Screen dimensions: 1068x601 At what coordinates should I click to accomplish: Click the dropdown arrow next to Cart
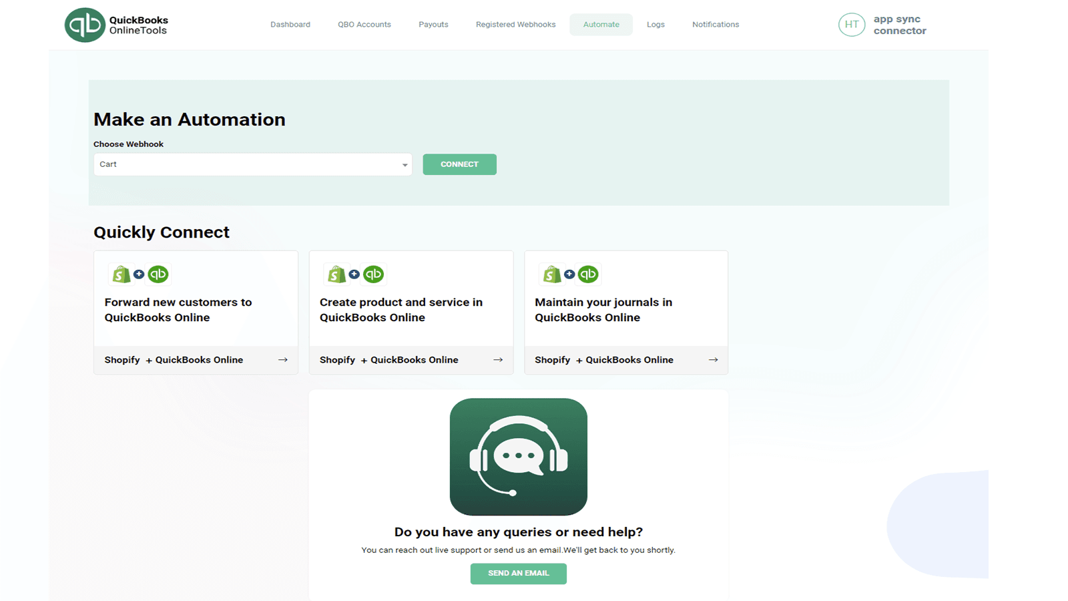(405, 164)
